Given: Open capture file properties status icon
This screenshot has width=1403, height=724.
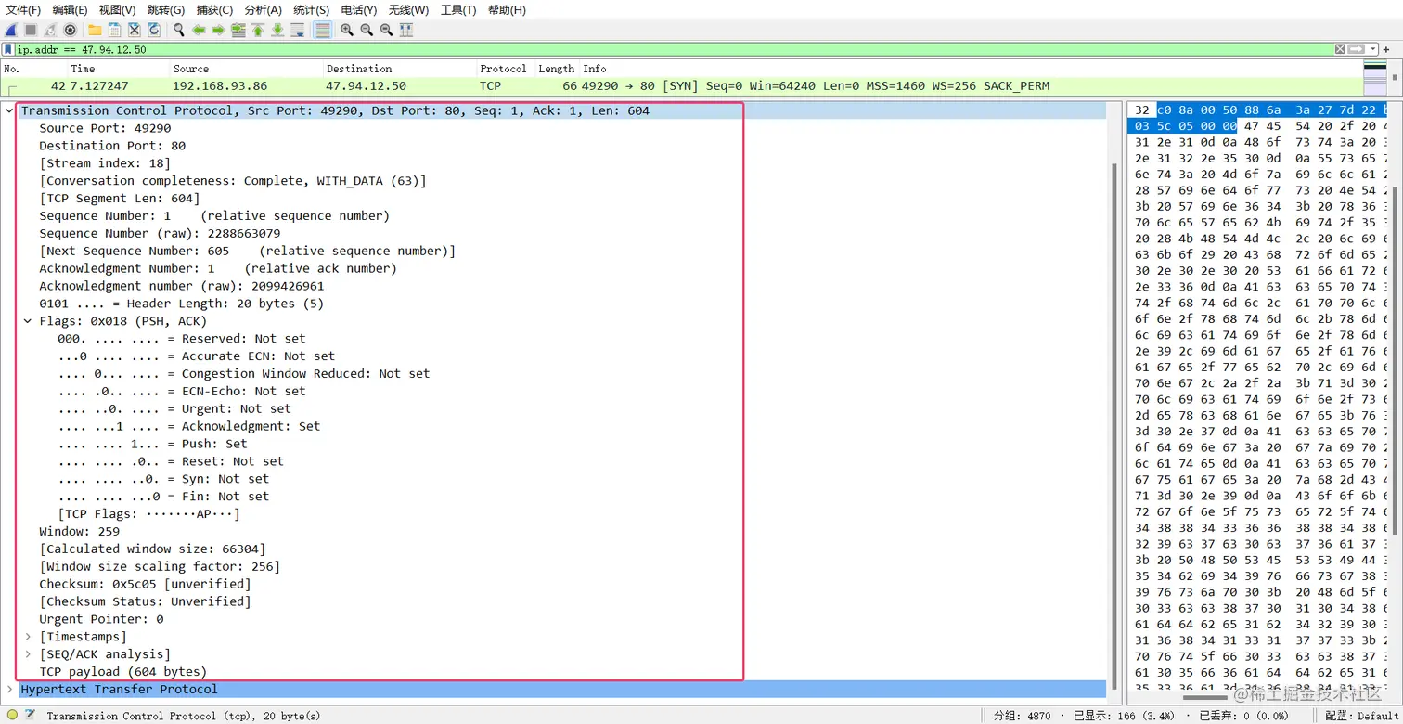Looking at the screenshot, I should pyautogui.click(x=30, y=715).
